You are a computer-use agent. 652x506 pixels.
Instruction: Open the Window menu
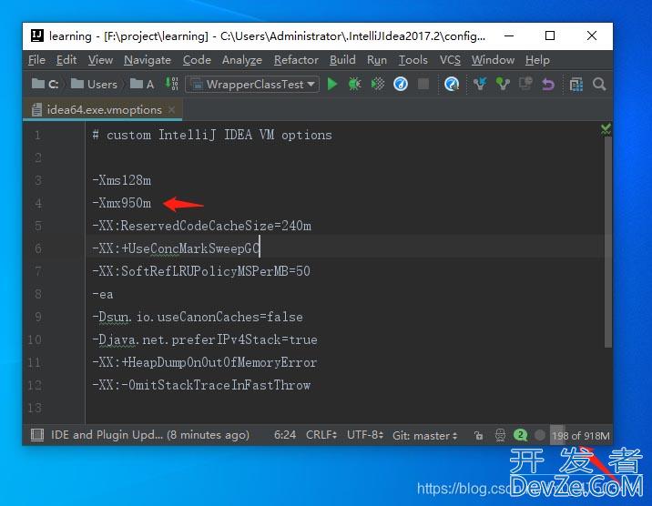pyautogui.click(x=493, y=60)
